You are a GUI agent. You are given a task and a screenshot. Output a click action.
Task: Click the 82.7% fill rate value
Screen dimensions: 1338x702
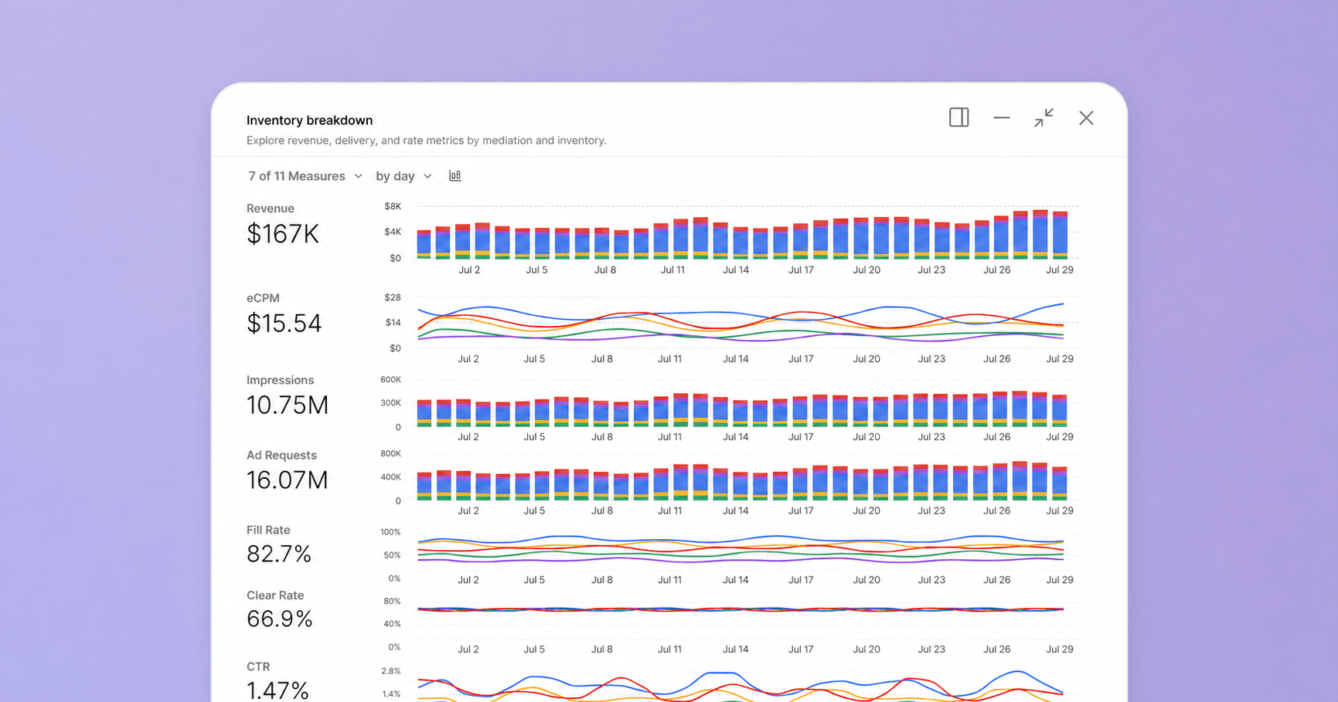pyautogui.click(x=278, y=554)
